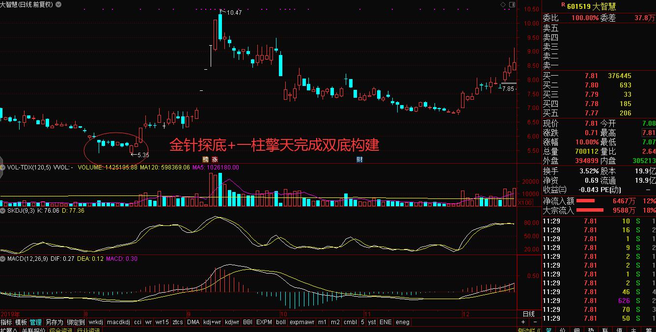Select the 模板 tab
The width and height of the screenshot is (656, 332).
coord(21,322)
